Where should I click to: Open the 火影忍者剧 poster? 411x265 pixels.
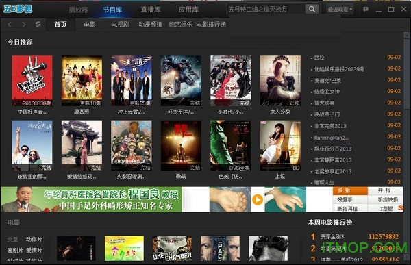(132, 145)
